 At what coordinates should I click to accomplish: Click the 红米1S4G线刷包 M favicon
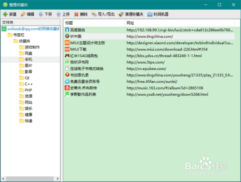(x=67, y=55)
